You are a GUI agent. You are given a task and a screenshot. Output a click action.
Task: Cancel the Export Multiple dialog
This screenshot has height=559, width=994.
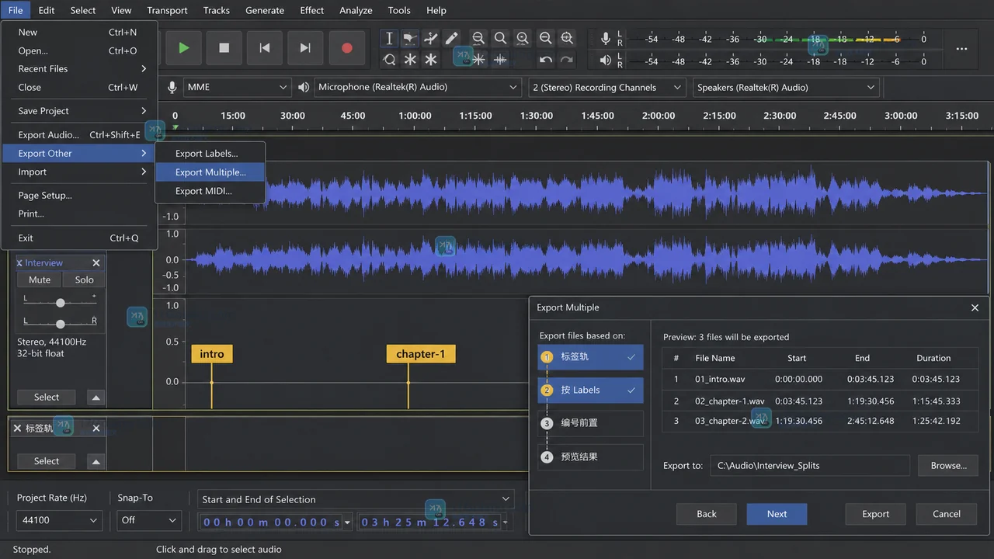coord(946,514)
